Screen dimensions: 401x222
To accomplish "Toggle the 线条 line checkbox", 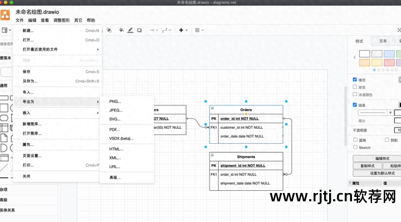I will 355,105.
